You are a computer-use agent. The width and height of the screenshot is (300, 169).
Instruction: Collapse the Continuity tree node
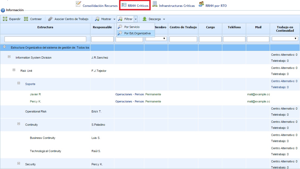click(19, 124)
